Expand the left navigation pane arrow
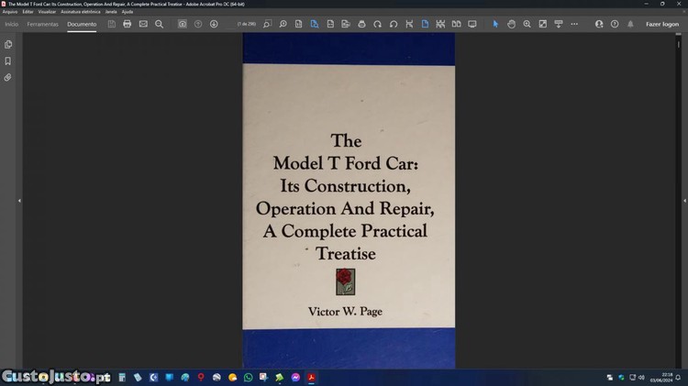The image size is (688, 386). point(19,200)
